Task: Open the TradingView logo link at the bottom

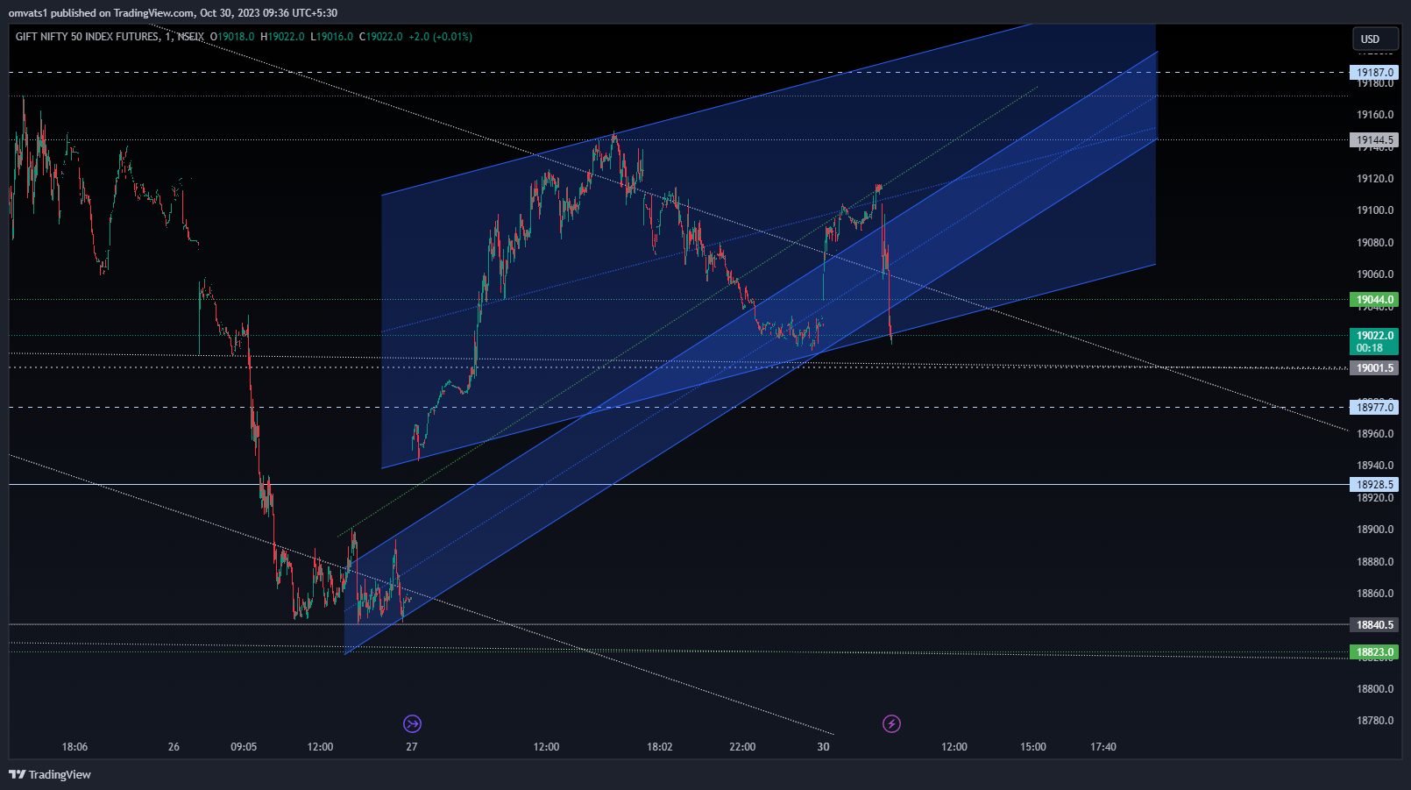Action: pos(50,774)
